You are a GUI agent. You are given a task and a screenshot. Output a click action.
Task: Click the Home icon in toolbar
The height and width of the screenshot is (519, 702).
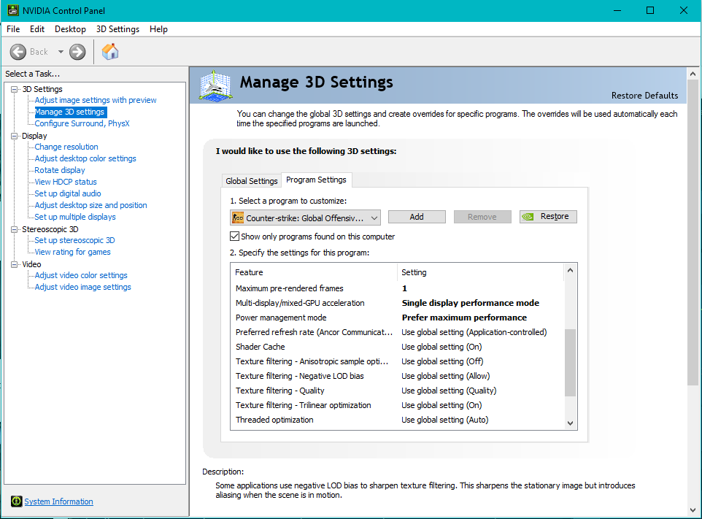pyautogui.click(x=110, y=51)
